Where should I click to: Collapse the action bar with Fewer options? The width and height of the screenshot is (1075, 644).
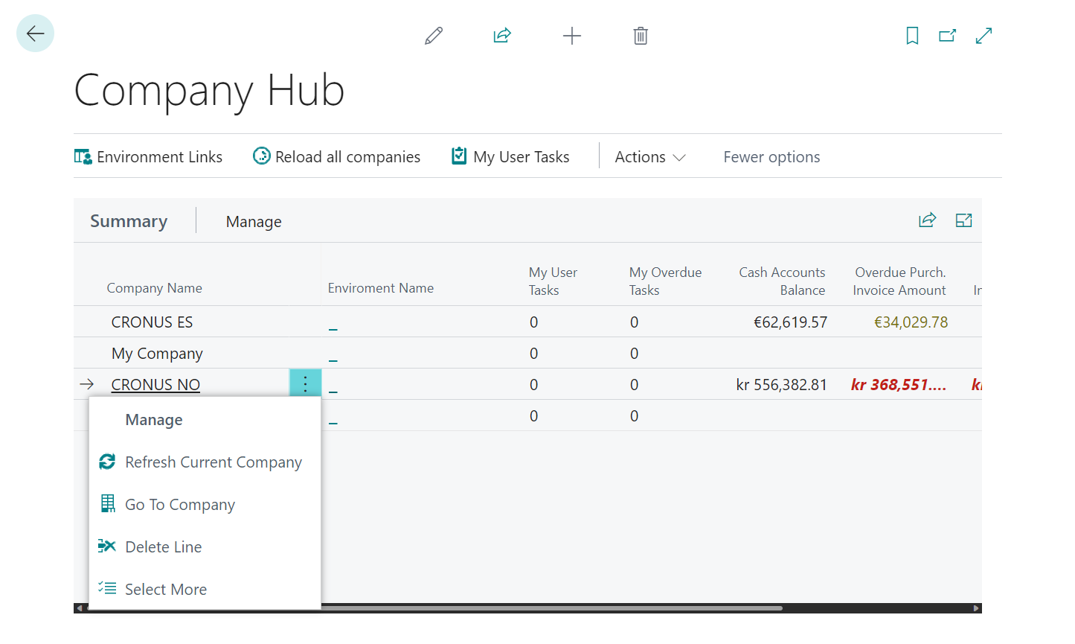[771, 156]
